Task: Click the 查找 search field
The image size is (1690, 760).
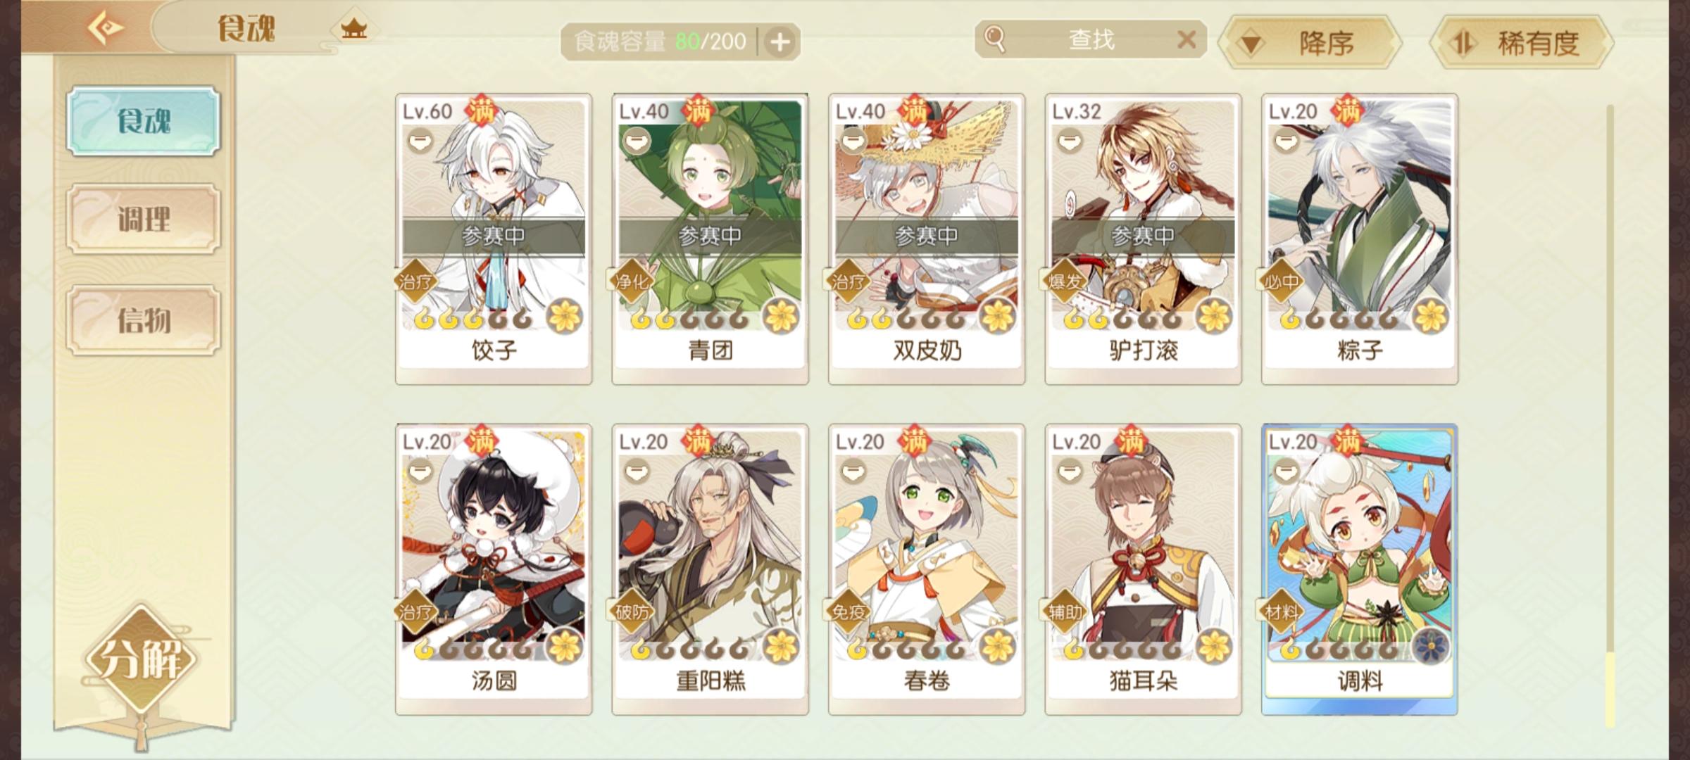Action: pos(1090,39)
